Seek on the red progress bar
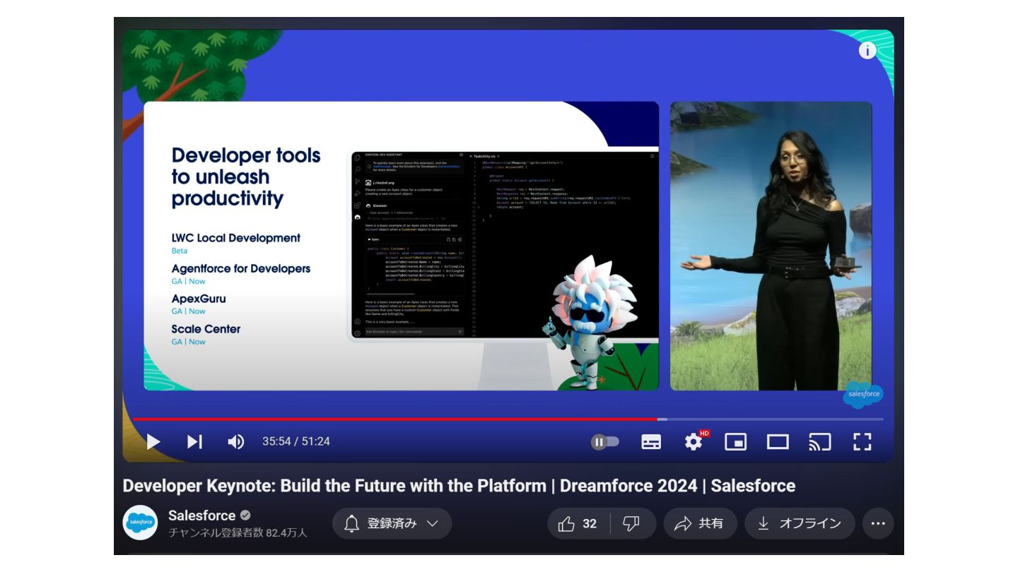Screen dimensions: 1018x572 (395, 419)
